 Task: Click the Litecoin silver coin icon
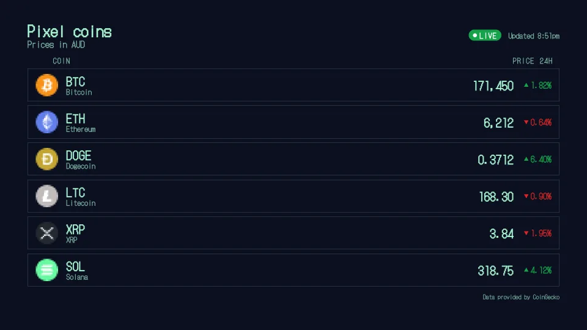[x=47, y=196]
